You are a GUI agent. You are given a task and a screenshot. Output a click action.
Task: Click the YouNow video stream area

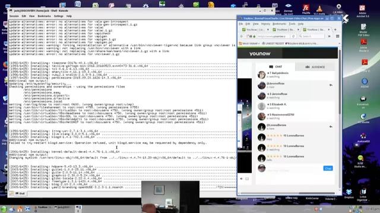click(245, 125)
